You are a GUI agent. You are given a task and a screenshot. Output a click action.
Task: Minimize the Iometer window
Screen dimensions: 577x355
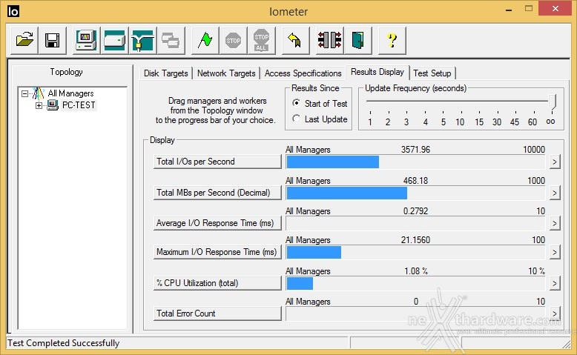pyautogui.click(x=509, y=10)
